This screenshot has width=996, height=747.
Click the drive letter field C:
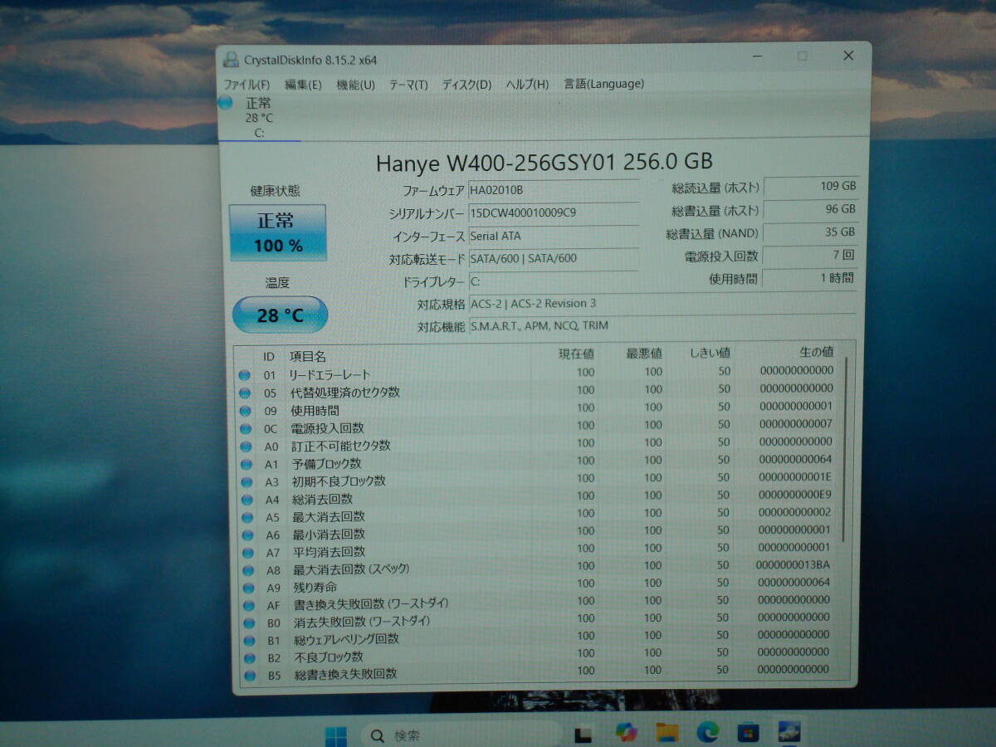point(554,281)
